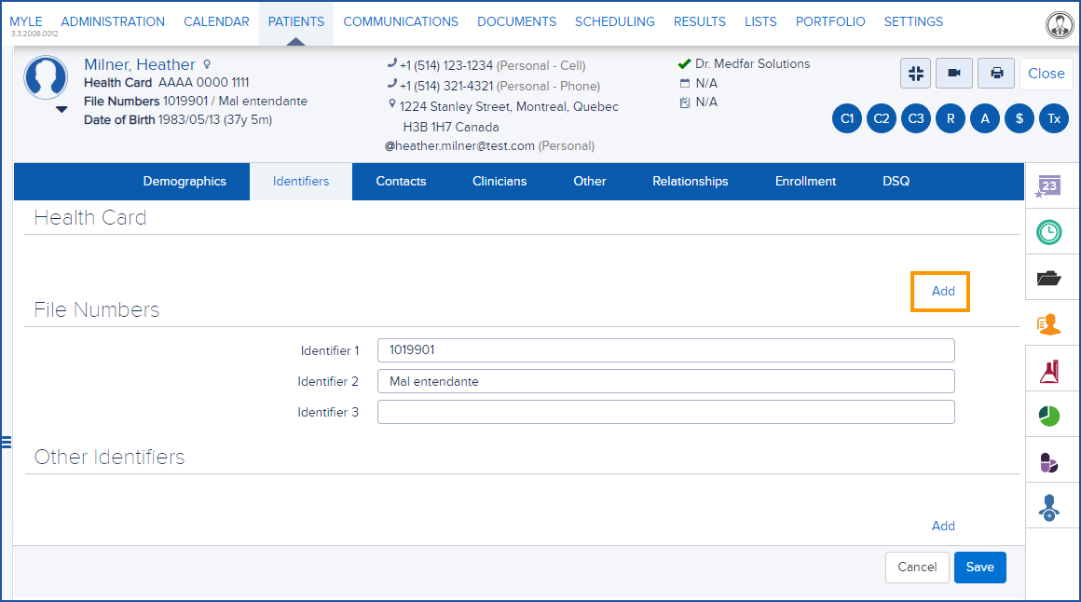Print the patient record
1081x602 pixels.
tap(995, 74)
